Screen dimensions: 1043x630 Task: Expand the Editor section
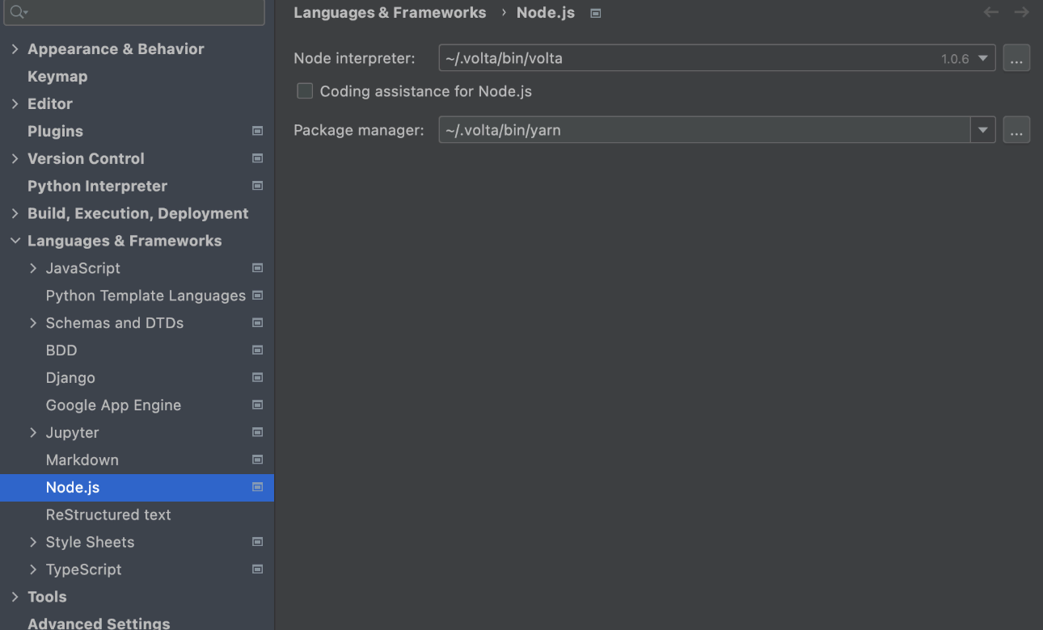tap(15, 103)
